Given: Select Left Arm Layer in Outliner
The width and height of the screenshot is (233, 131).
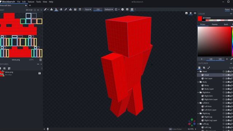Looking at the screenshot, I should tap(210, 110).
